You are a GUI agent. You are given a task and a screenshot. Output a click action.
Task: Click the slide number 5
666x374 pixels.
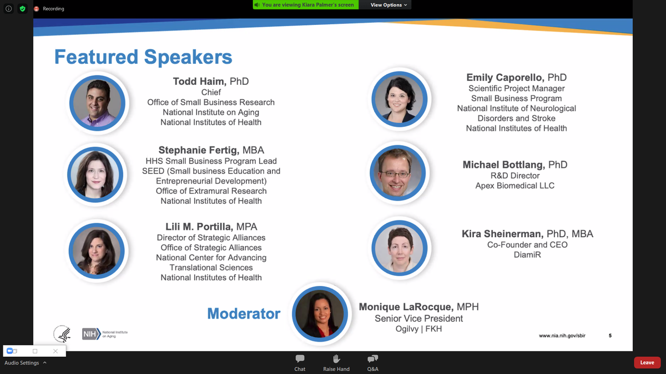click(x=610, y=335)
